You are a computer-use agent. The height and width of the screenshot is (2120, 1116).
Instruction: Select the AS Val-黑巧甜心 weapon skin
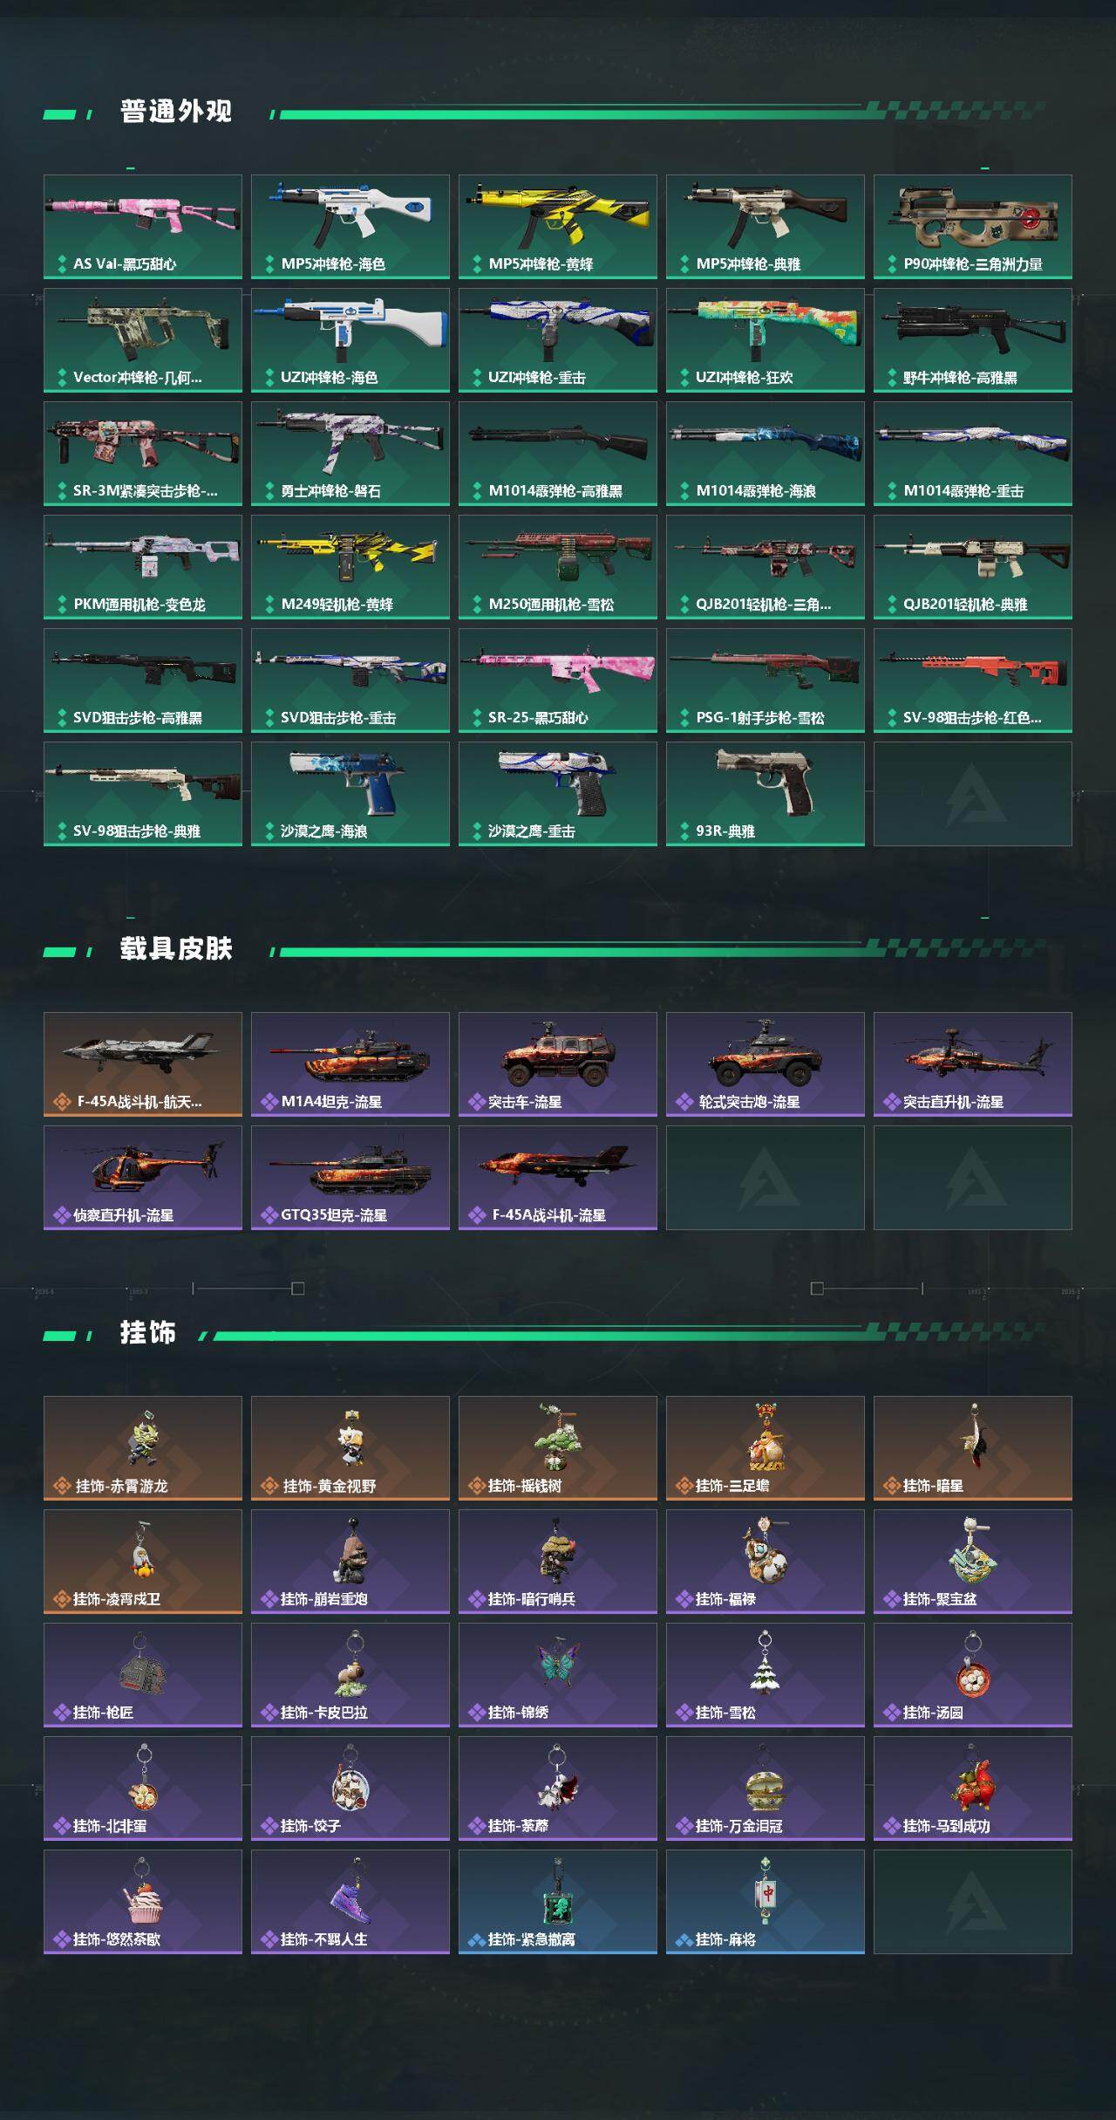tap(143, 227)
